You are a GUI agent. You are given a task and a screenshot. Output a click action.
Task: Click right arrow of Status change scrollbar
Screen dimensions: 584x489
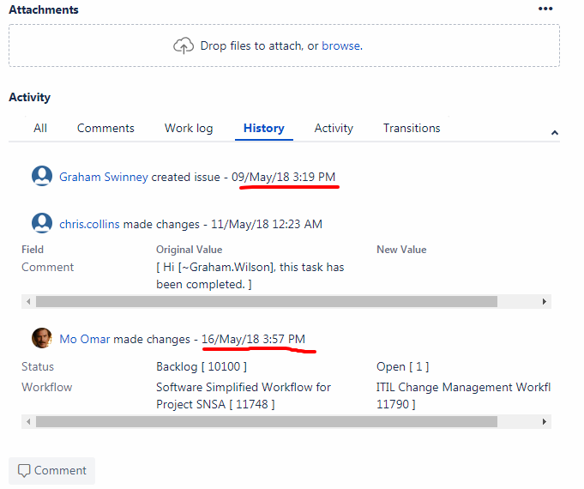tap(545, 422)
